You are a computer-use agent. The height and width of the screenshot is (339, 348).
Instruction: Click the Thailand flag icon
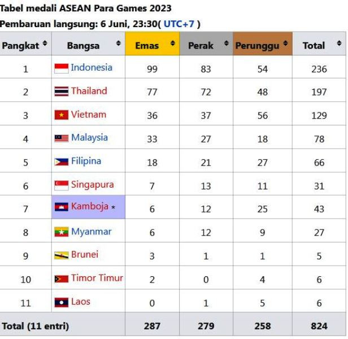point(62,92)
